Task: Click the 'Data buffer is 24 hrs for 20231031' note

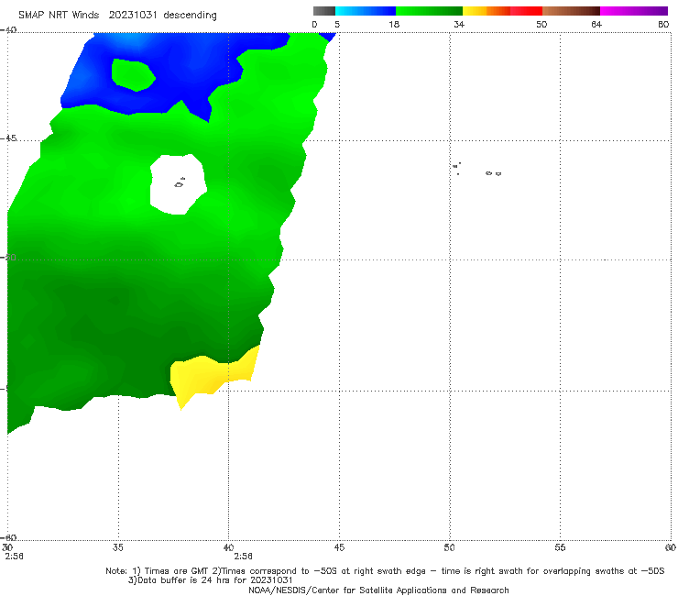Action: coord(211,580)
